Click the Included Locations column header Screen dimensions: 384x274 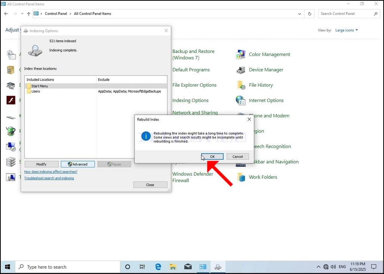(x=60, y=80)
